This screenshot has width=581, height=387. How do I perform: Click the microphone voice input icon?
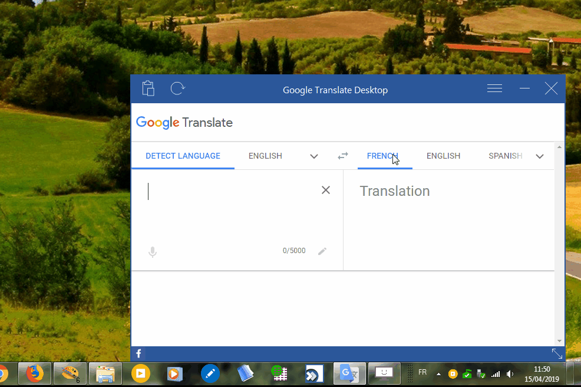(152, 252)
